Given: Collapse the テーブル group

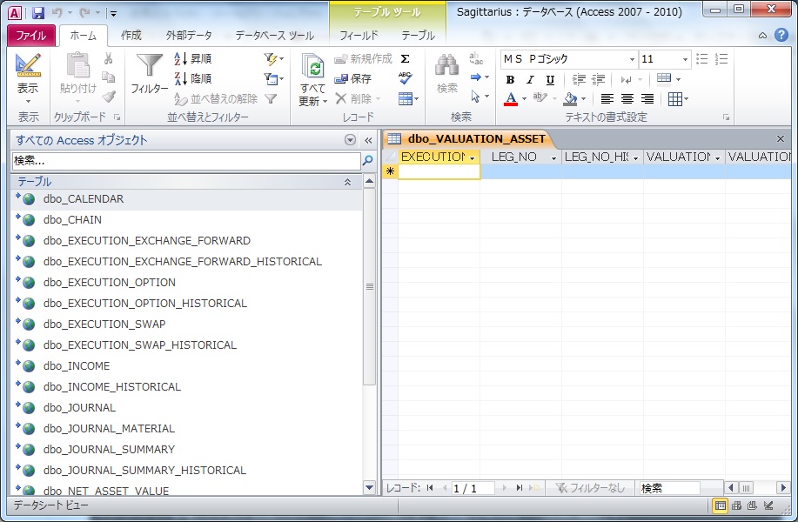Looking at the screenshot, I should [347, 182].
